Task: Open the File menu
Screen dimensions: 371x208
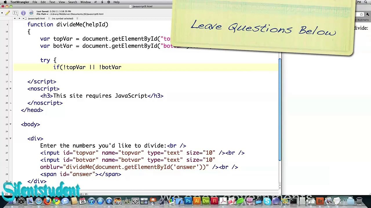Action: [35, 2]
